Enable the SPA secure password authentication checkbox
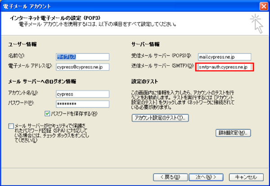Image resolution: width=270 pixels, height=186 pixels. coord(11,126)
